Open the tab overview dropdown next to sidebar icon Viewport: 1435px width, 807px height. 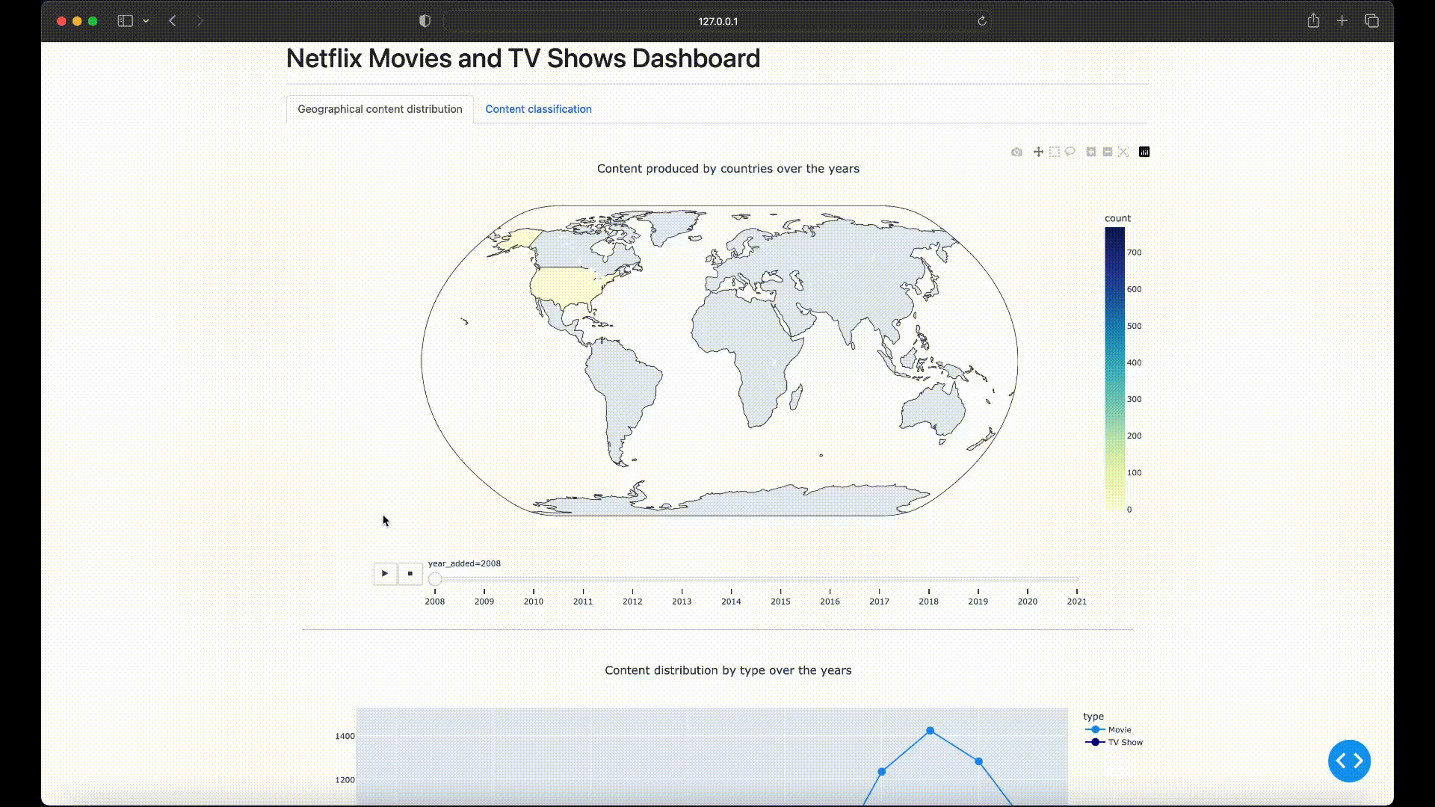pos(146,21)
